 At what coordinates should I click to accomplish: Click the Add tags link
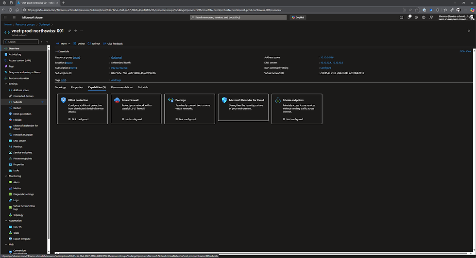click(x=116, y=81)
